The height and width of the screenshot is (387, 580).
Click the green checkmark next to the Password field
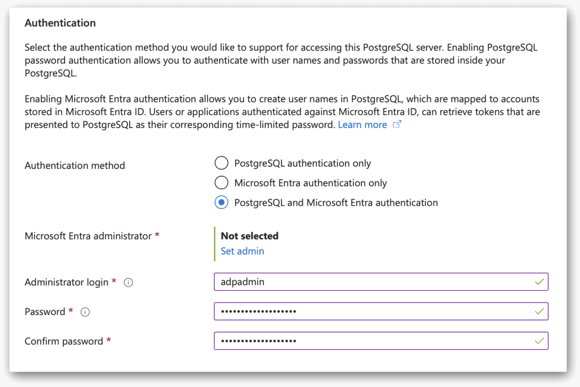[x=540, y=311]
